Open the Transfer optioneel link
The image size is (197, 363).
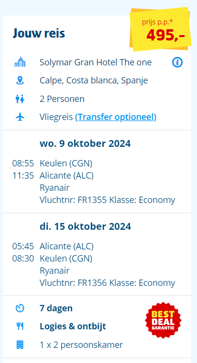pyautogui.click(x=116, y=117)
